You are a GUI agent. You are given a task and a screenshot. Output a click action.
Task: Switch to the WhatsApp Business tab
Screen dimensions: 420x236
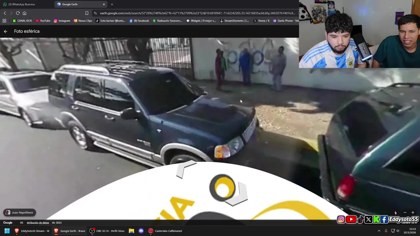pos(26,4)
